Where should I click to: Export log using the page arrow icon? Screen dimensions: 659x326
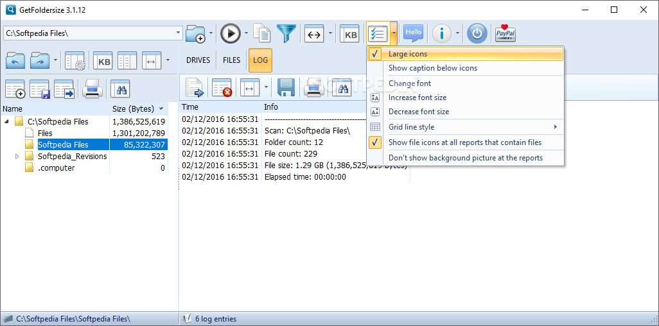pyautogui.click(x=195, y=88)
